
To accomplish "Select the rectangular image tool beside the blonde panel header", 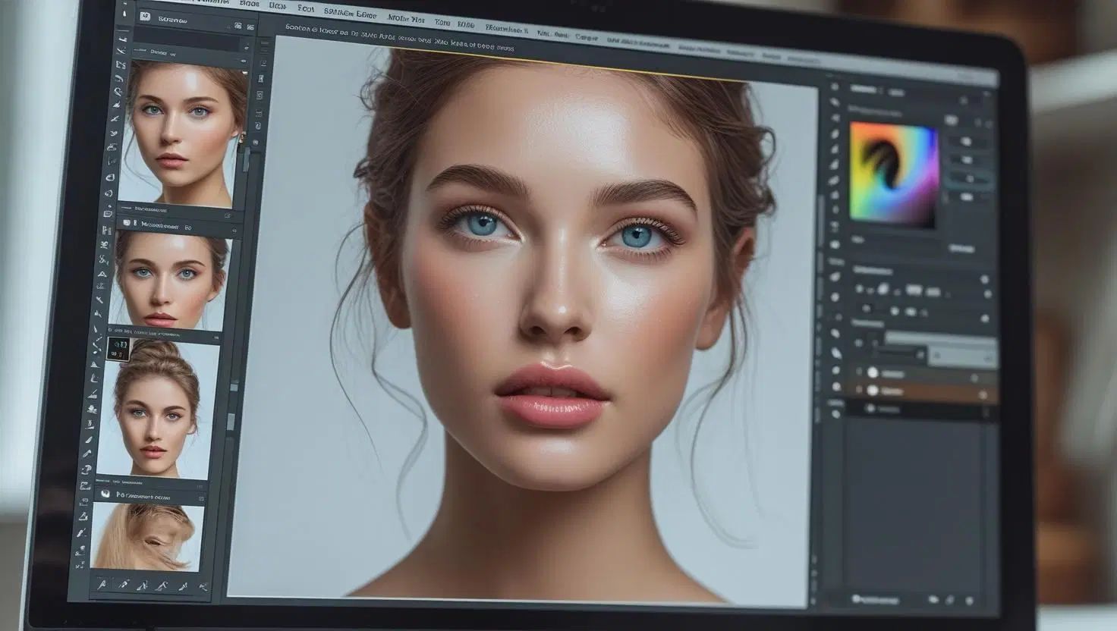I will [84, 485].
